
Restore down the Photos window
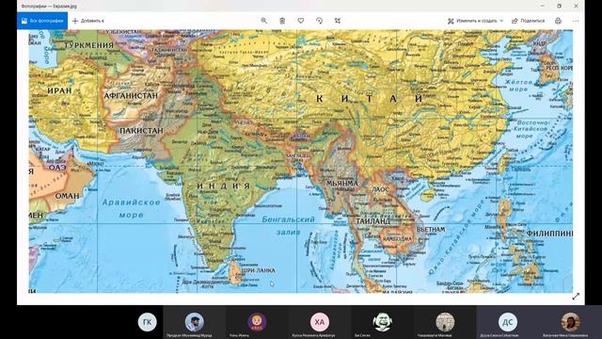coord(559,6)
